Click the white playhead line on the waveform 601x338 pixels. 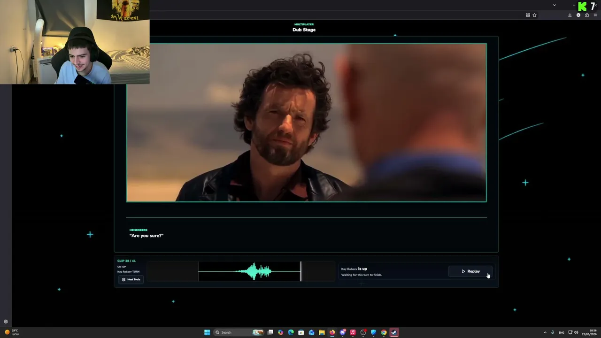[x=301, y=271]
